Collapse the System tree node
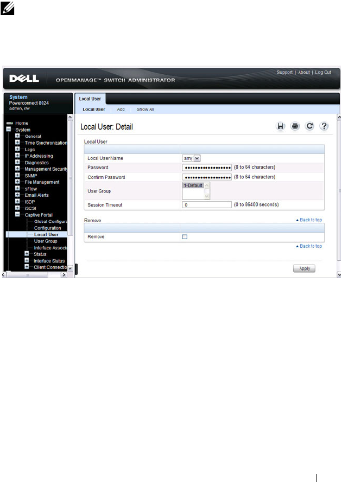 click(9, 129)
